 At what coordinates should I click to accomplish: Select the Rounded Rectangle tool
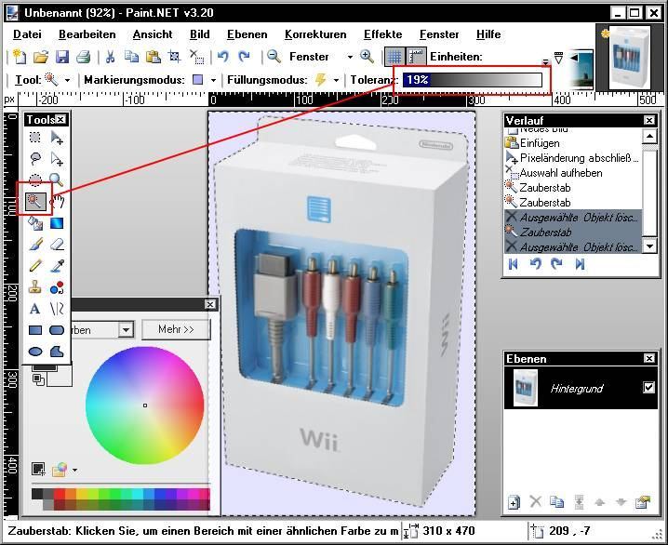57,330
